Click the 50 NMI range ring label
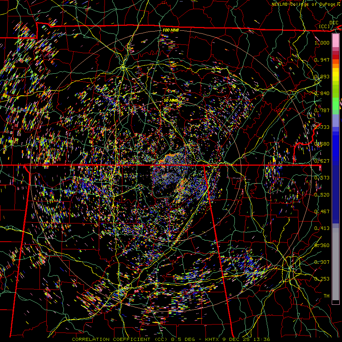Image resolution: width=342 pixels, height=342 pixels. 171,100
